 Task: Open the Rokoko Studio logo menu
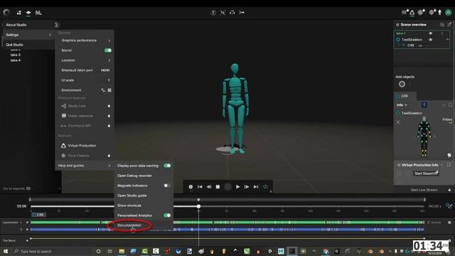(6, 12)
